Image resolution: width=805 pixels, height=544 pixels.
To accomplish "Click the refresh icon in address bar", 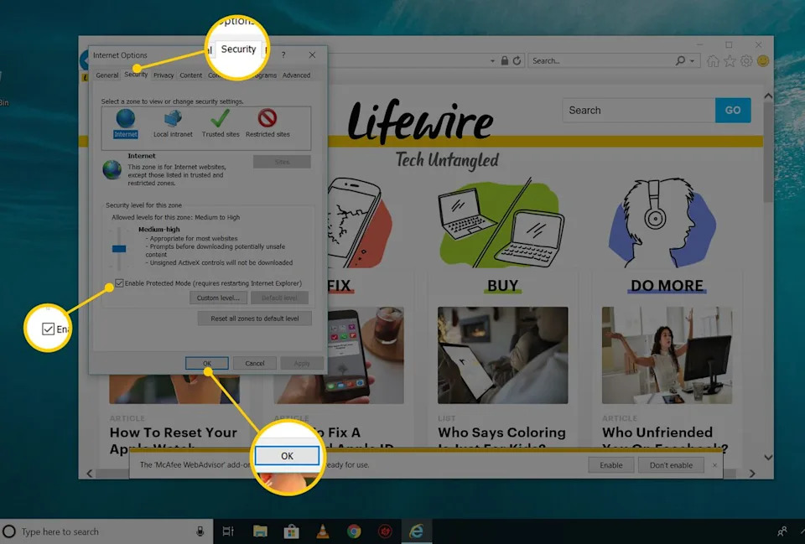I will click(517, 61).
